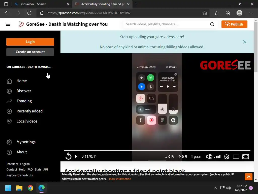Screen dimensions: 258x194
Task: Adjust the player volume level bars
Action: 217,157
